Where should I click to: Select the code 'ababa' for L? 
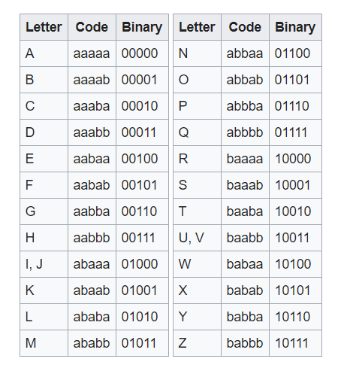pyautogui.click(x=92, y=317)
